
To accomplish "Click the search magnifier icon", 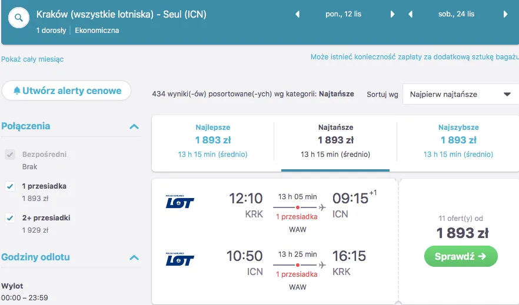I will (19, 18).
